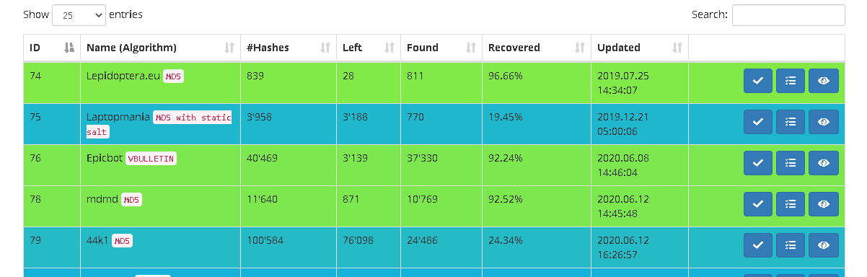
Task: Toggle eye icon for Epicbot hashlist
Action: (824, 163)
